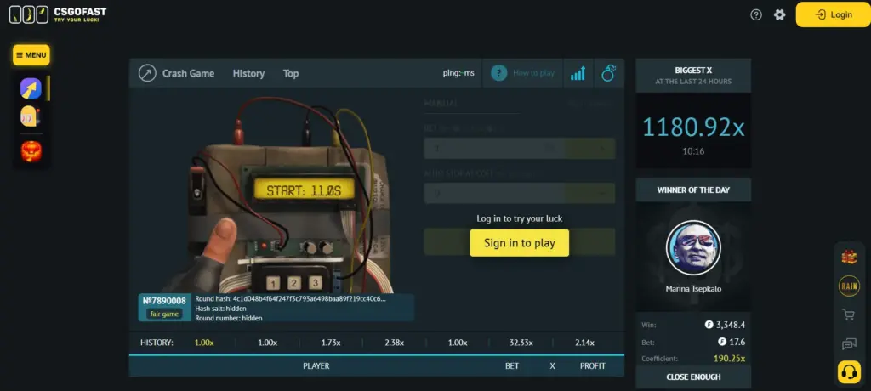This screenshot has height=391, width=871.
Task: Switch to the Top tab
Action: 291,73
